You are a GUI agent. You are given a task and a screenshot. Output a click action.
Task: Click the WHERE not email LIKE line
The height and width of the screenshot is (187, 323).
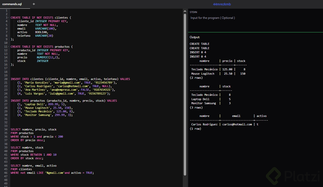(52, 173)
